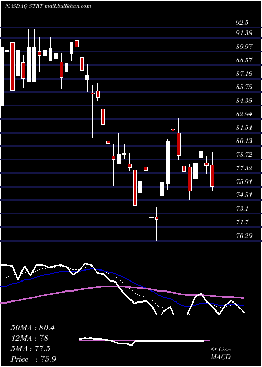Click the 91.38 price axis label

pos(244,33)
